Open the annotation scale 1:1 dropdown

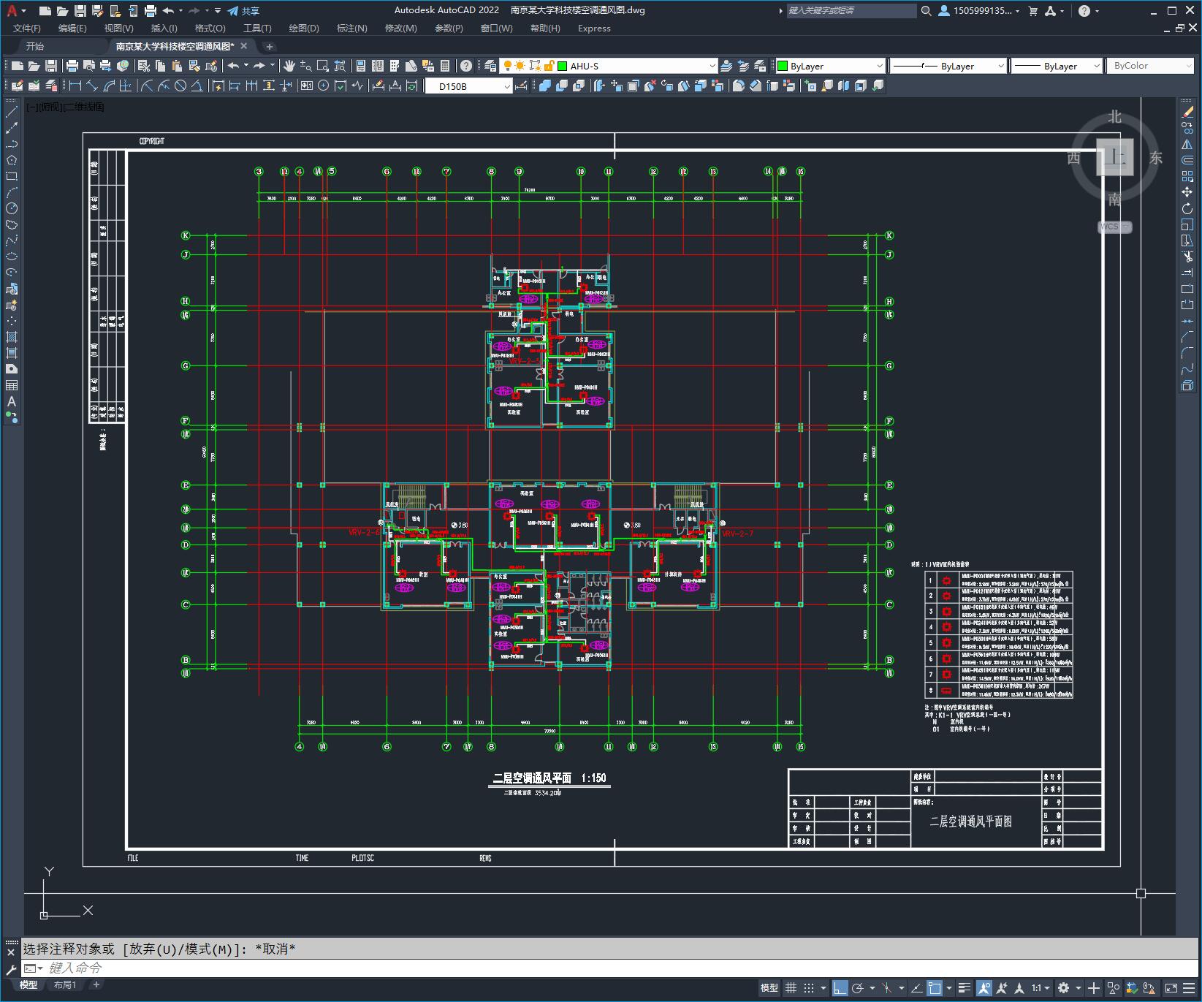[1041, 988]
